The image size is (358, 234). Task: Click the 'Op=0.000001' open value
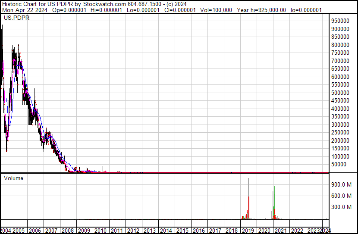tap(69, 10)
